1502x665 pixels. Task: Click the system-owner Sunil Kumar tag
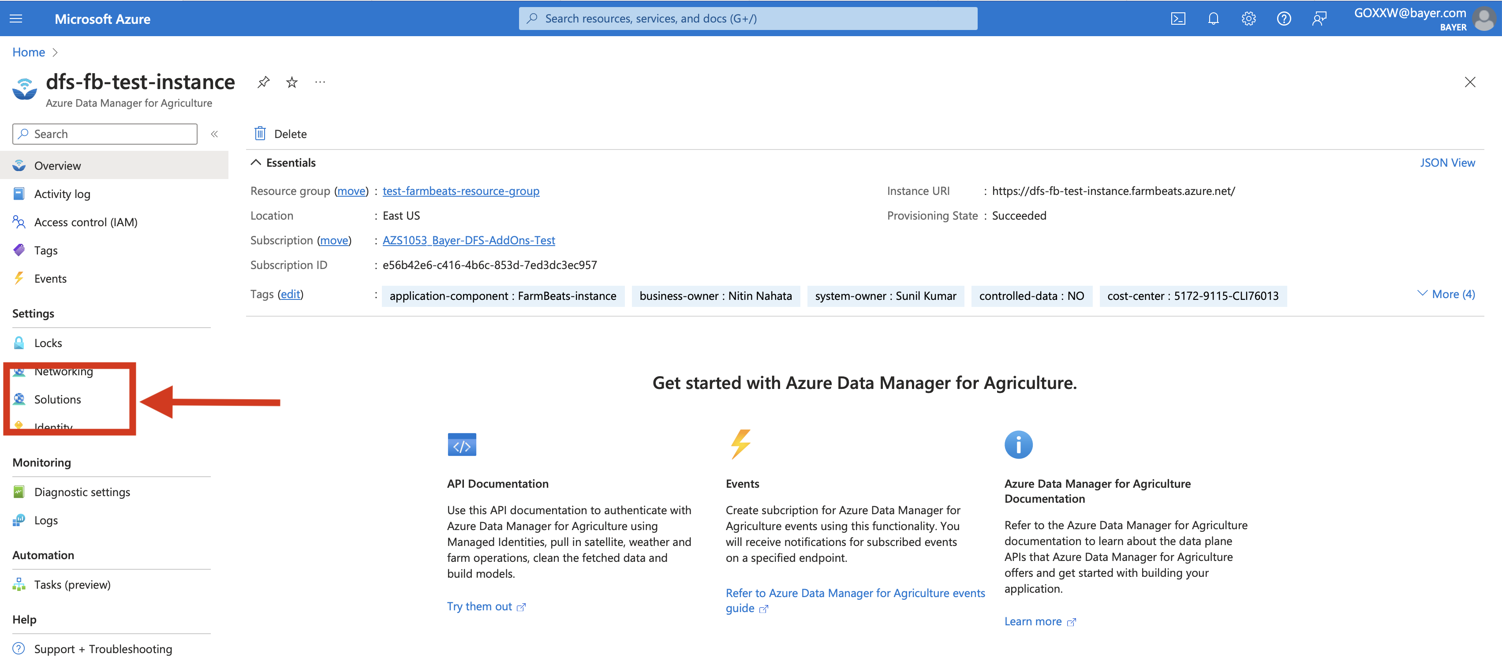[885, 295]
